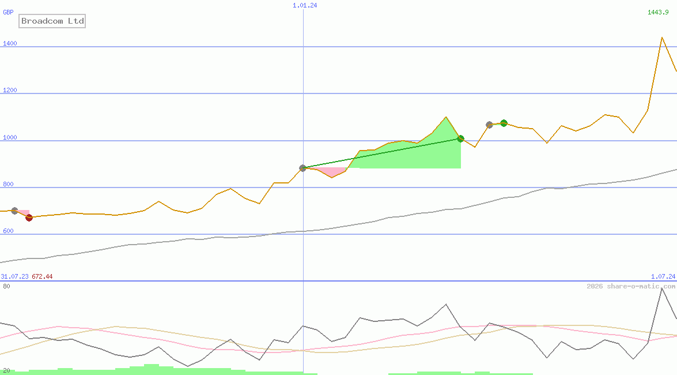
Task: Click the 1000 axis label
Action: (x=10, y=137)
